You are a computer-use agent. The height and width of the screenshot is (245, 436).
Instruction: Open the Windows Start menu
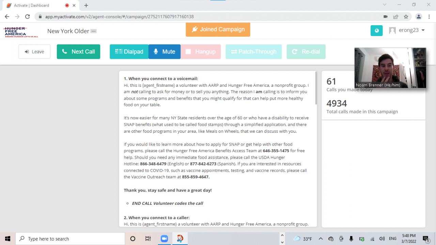[7, 239]
